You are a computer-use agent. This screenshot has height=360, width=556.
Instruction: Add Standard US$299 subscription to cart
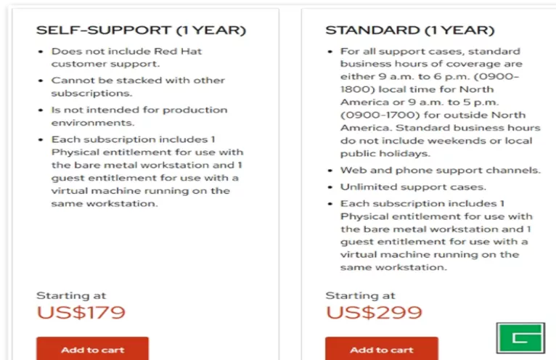381,349
